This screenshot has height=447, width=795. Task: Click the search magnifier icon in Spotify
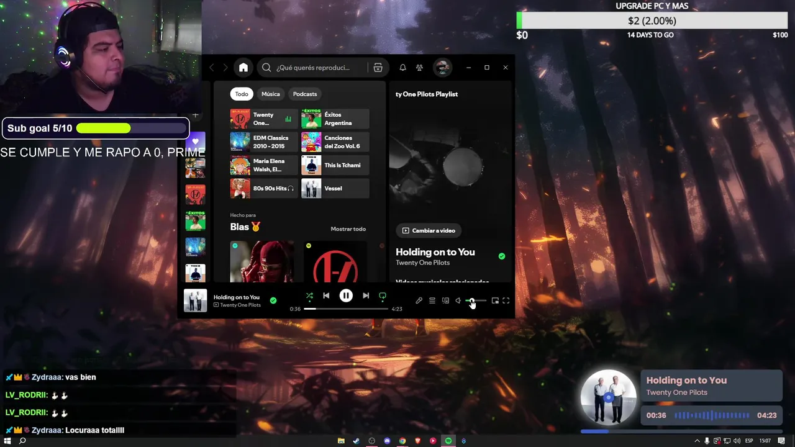tap(266, 68)
